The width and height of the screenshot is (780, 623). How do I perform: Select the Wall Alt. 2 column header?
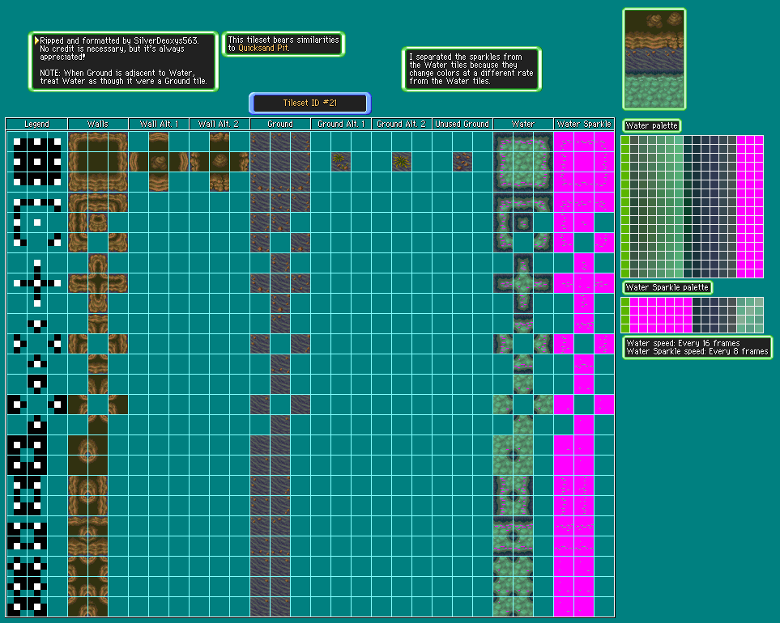point(220,124)
